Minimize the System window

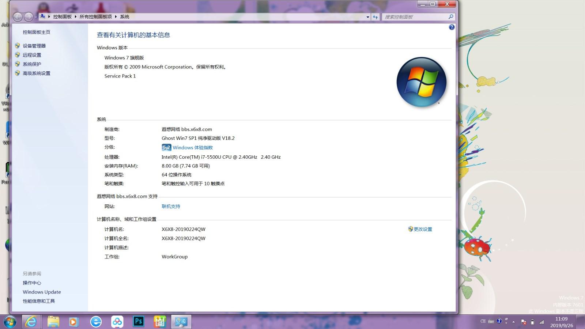(x=423, y=4)
